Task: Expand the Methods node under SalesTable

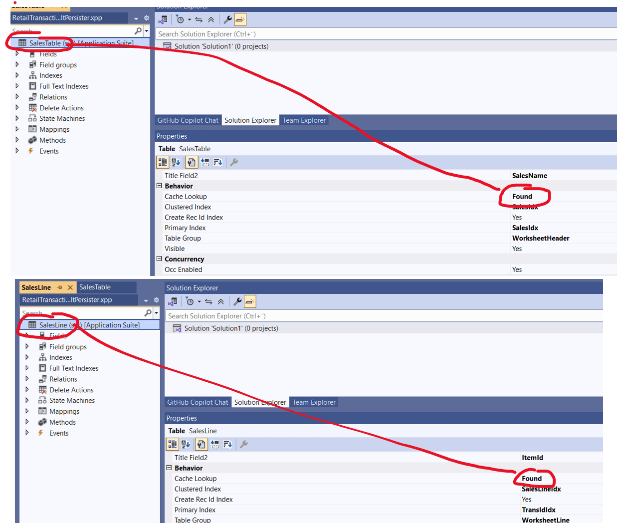Action: point(17,140)
